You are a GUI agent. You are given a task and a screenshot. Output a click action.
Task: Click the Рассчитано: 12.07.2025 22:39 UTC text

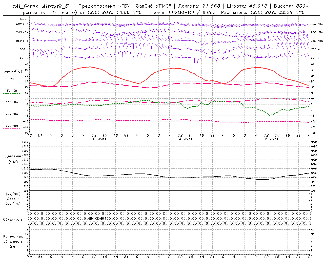263,12
